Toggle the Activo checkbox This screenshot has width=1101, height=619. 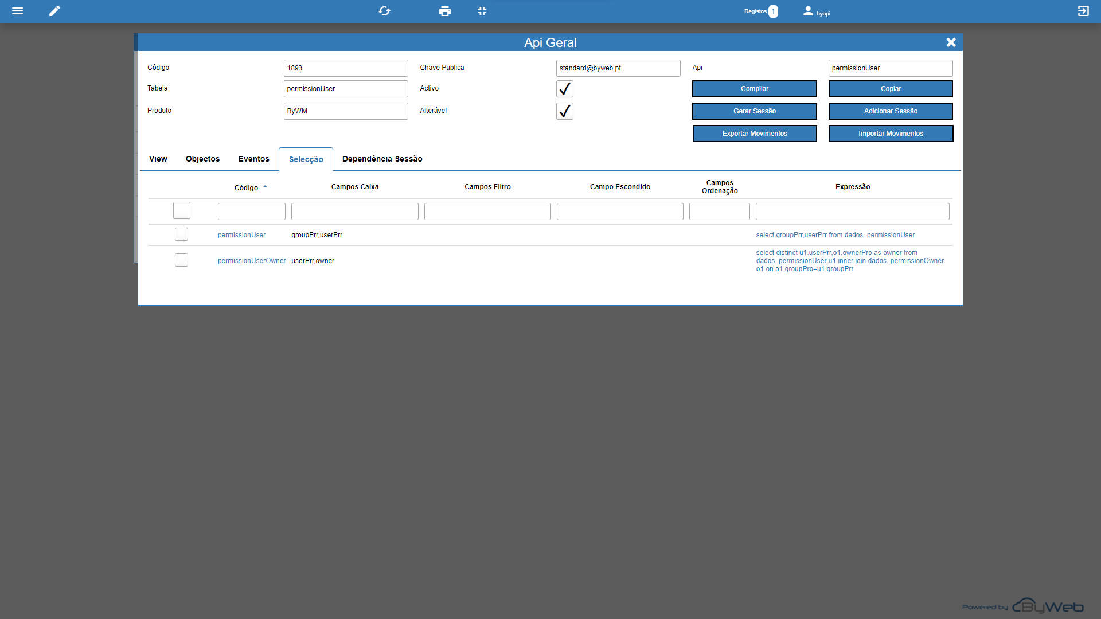tap(564, 89)
